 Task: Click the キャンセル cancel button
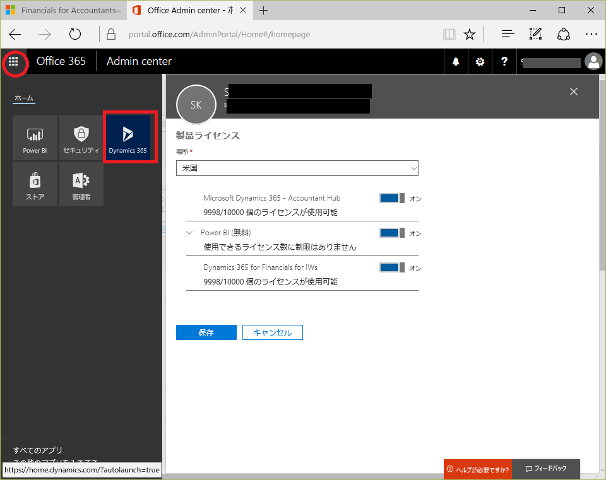(x=272, y=332)
